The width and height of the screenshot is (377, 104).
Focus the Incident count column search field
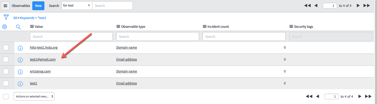244,36
